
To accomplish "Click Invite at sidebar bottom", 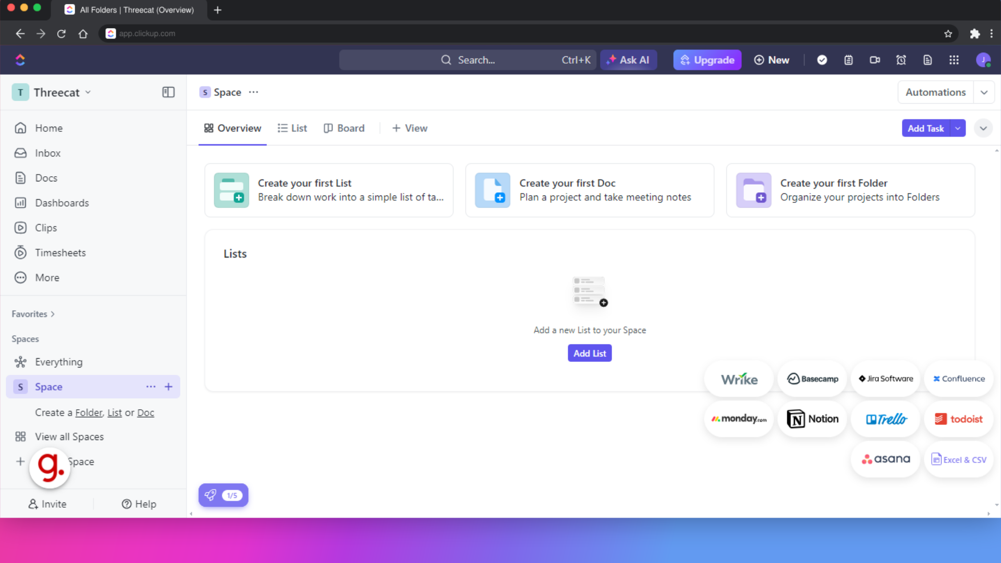I will click(47, 504).
